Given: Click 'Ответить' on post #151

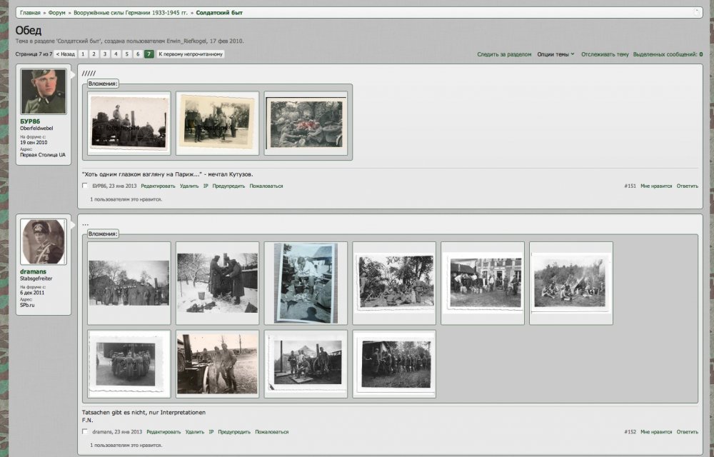Looking at the screenshot, I should point(687,186).
